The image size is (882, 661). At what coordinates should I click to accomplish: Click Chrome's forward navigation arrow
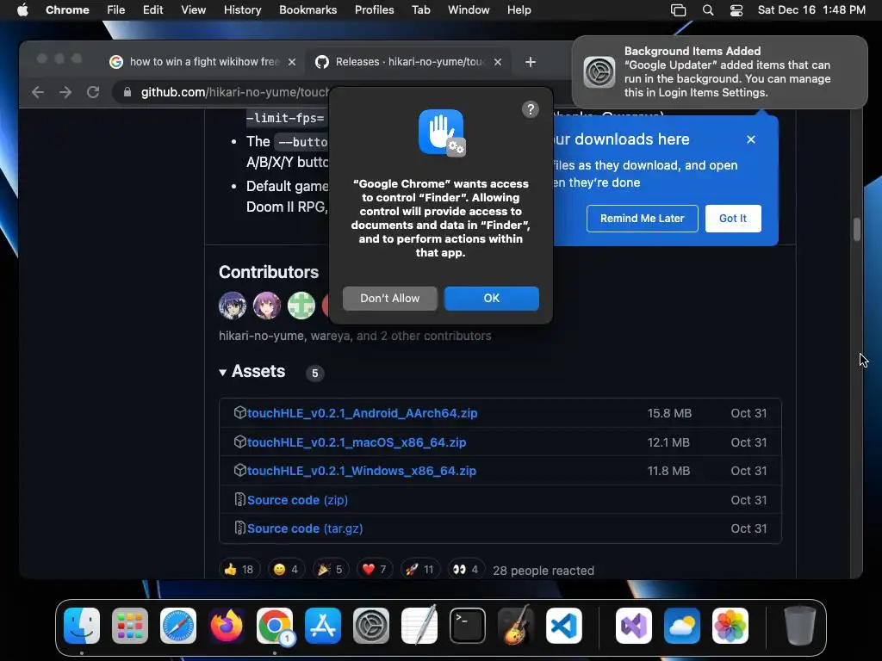(x=65, y=92)
